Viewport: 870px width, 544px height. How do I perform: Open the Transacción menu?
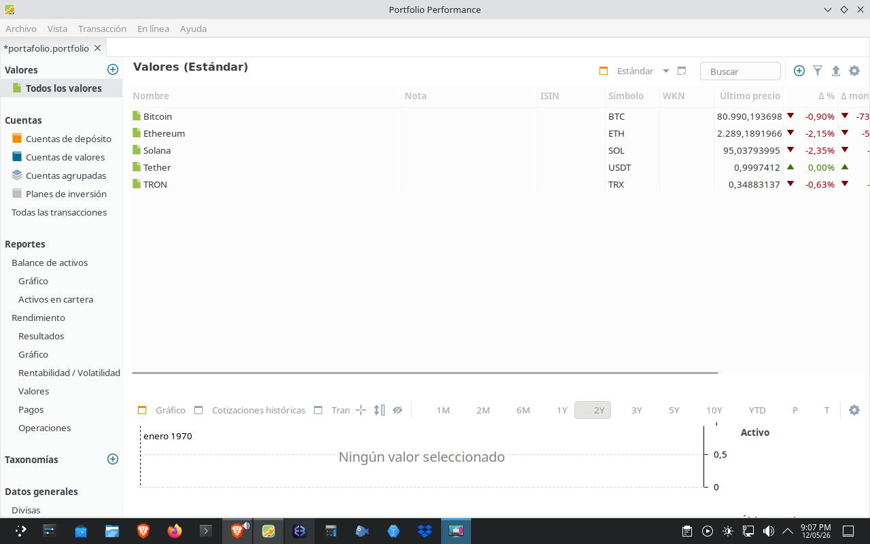point(102,29)
